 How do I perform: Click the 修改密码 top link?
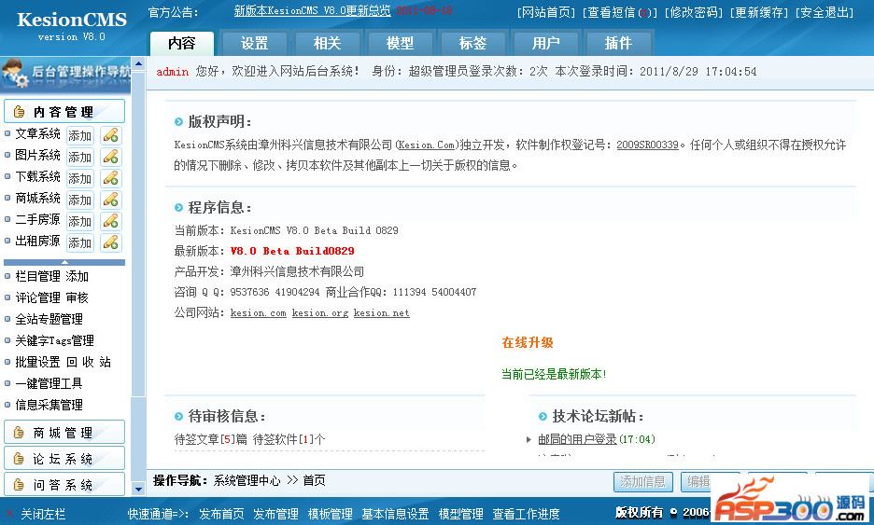(x=694, y=12)
